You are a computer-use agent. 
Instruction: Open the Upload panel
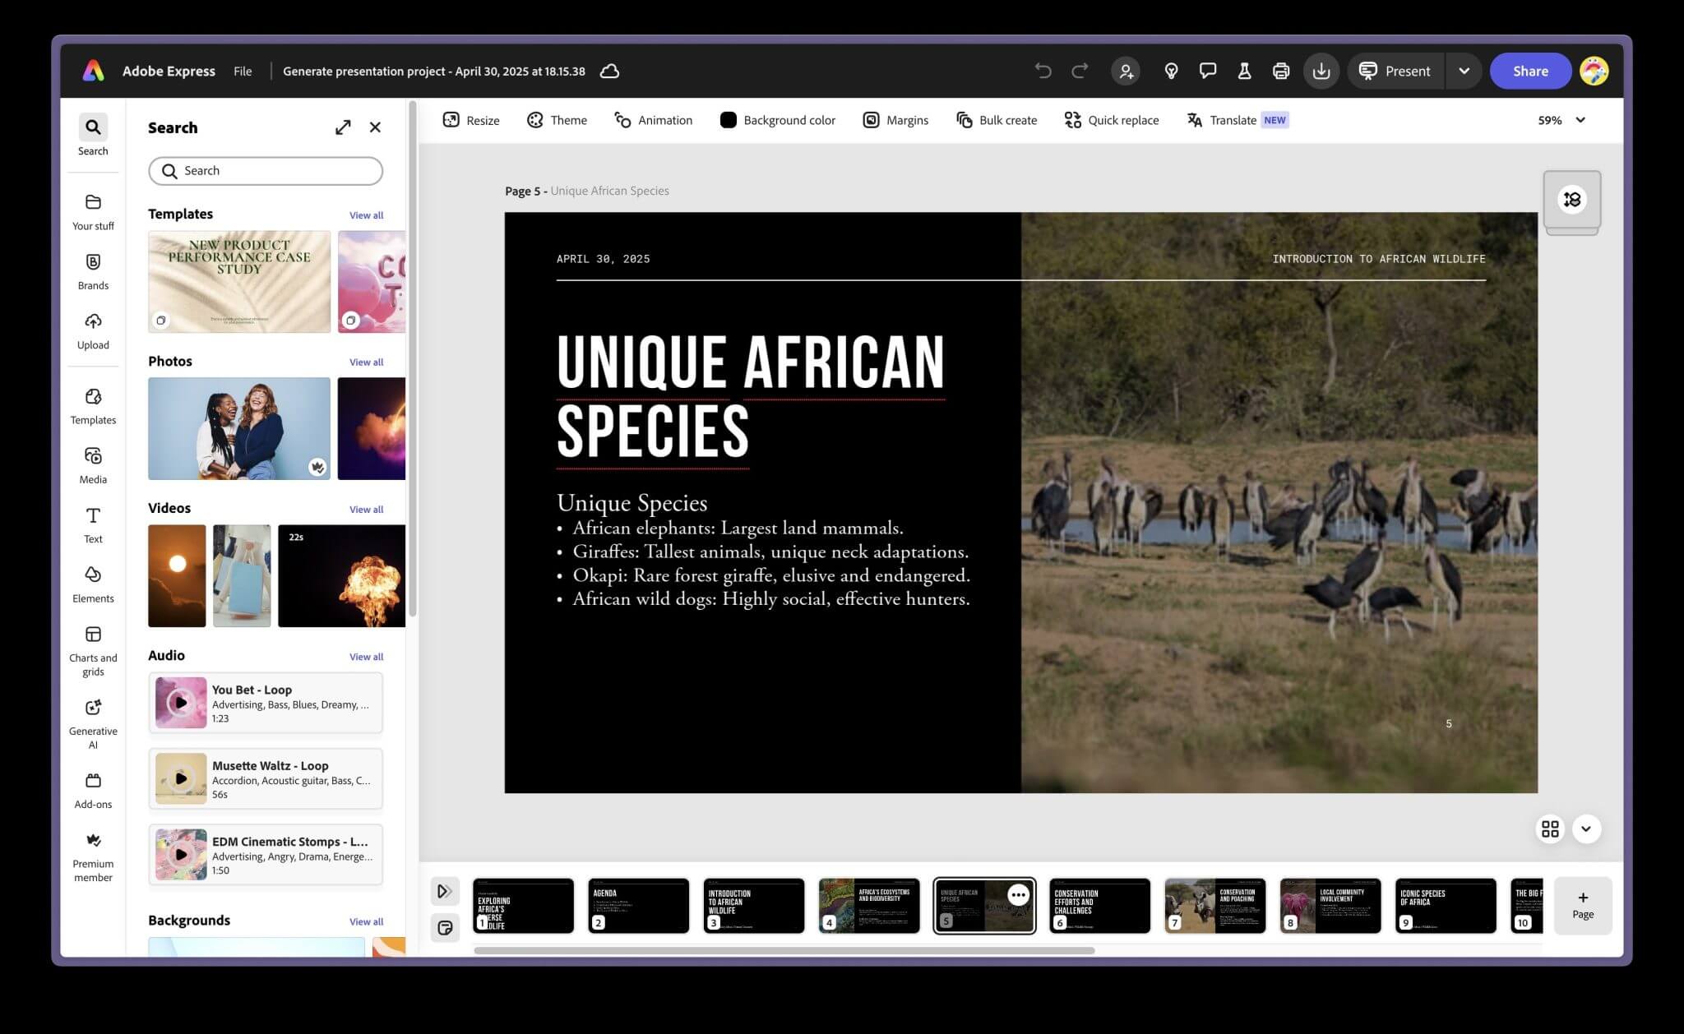click(93, 329)
